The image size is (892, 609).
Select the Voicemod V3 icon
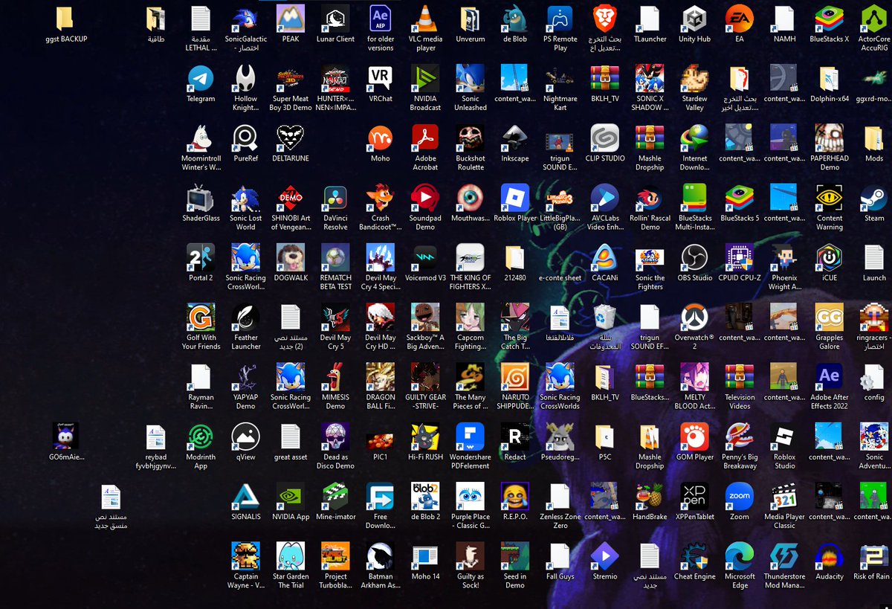click(425, 257)
